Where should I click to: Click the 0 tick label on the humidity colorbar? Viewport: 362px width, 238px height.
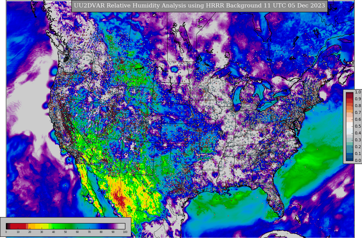click(x=6, y=232)
